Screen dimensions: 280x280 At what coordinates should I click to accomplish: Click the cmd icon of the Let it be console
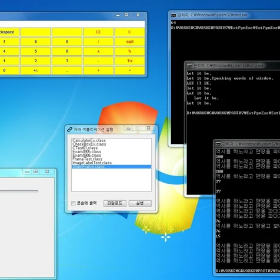click(189, 66)
